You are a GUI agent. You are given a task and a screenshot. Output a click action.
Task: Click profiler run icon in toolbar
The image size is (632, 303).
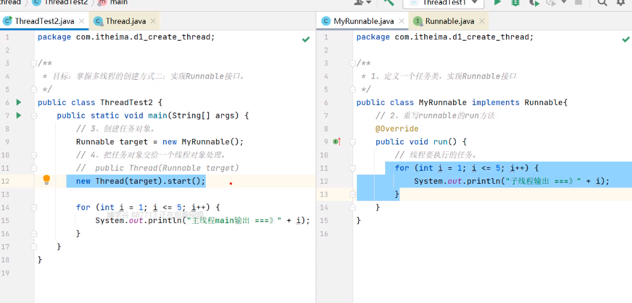[550, 3]
